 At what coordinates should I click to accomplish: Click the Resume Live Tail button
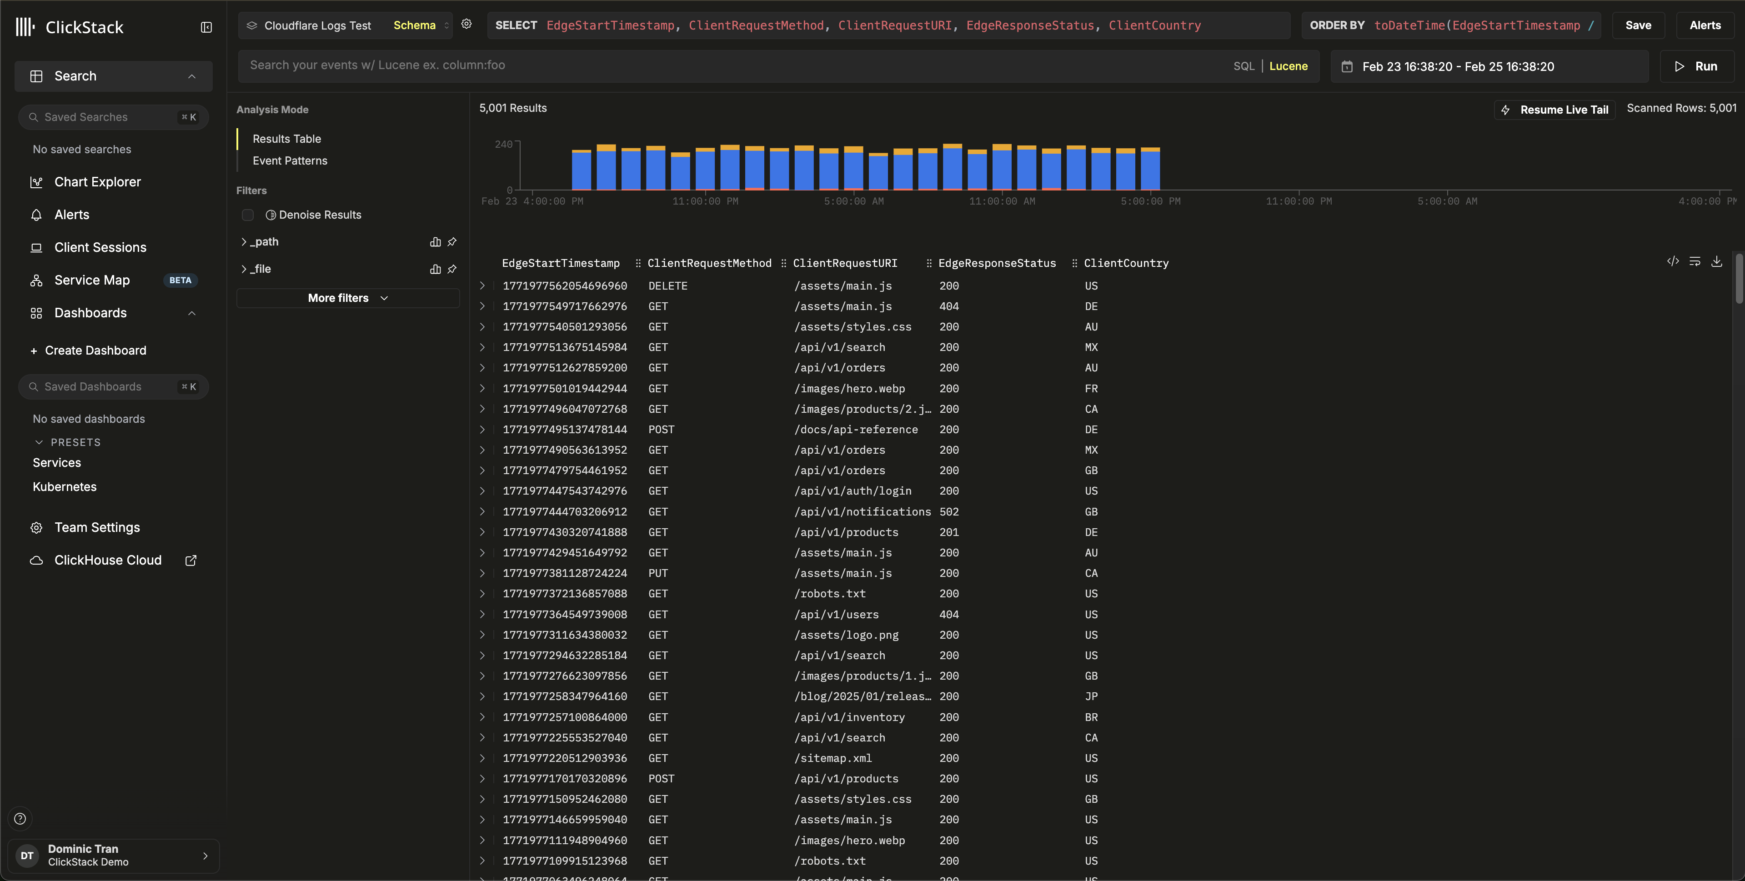tap(1554, 110)
